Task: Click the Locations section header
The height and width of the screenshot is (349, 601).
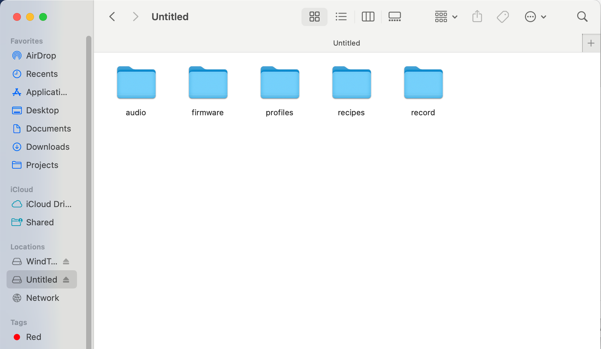Action: [x=27, y=247]
